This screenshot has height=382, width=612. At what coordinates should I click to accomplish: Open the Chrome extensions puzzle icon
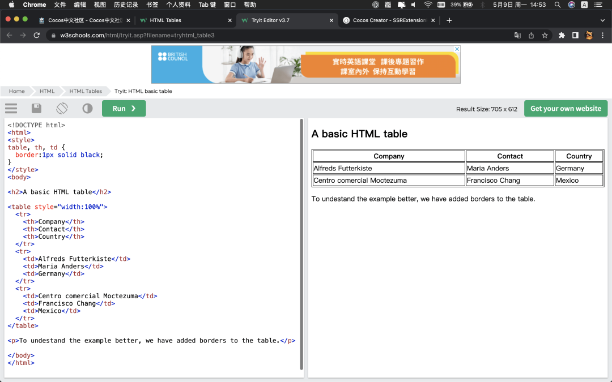pyautogui.click(x=562, y=35)
